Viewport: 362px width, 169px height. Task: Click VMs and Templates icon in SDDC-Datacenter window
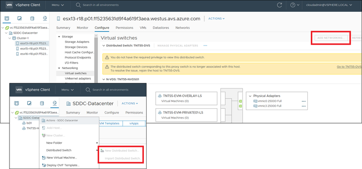(x=29, y=103)
